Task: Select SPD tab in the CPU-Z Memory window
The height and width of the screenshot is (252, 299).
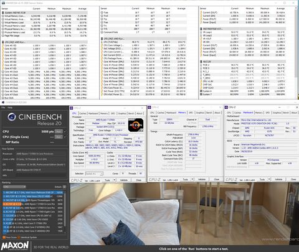Action: click(191, 113)
